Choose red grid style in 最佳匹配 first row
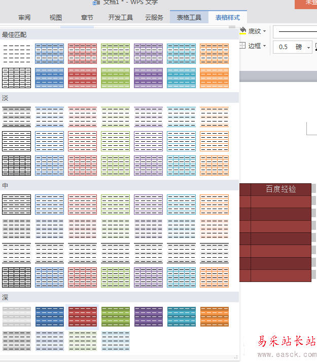This screenshot has height=362, width=317. (x=82, y=54)
